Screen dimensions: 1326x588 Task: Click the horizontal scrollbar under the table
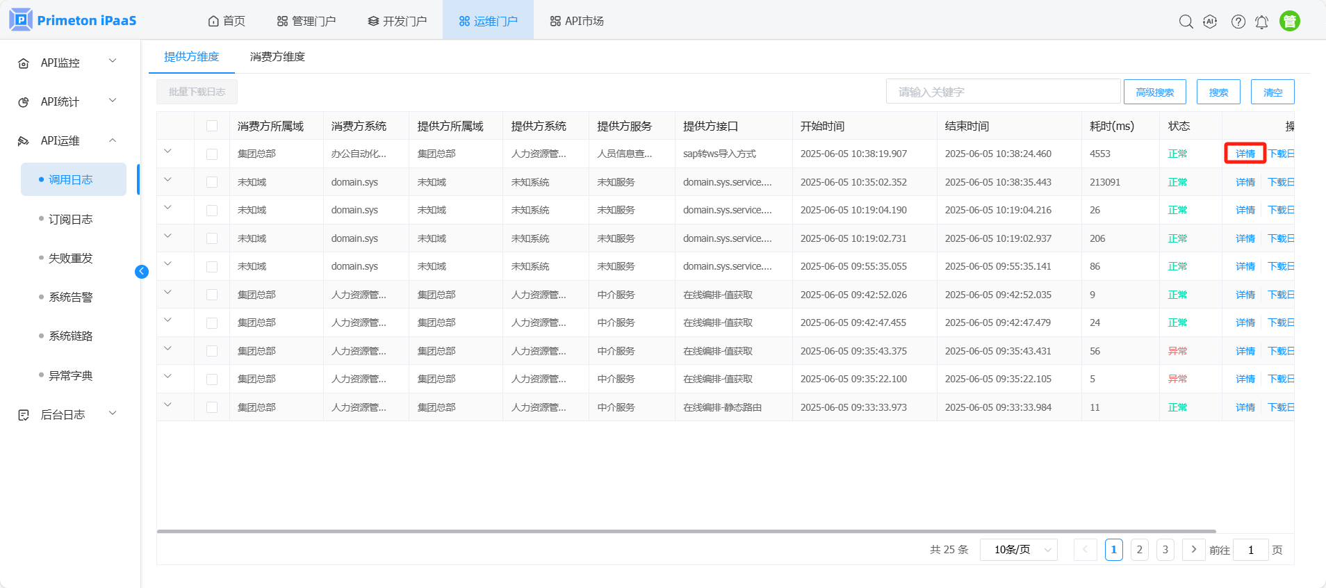[686, 532]
